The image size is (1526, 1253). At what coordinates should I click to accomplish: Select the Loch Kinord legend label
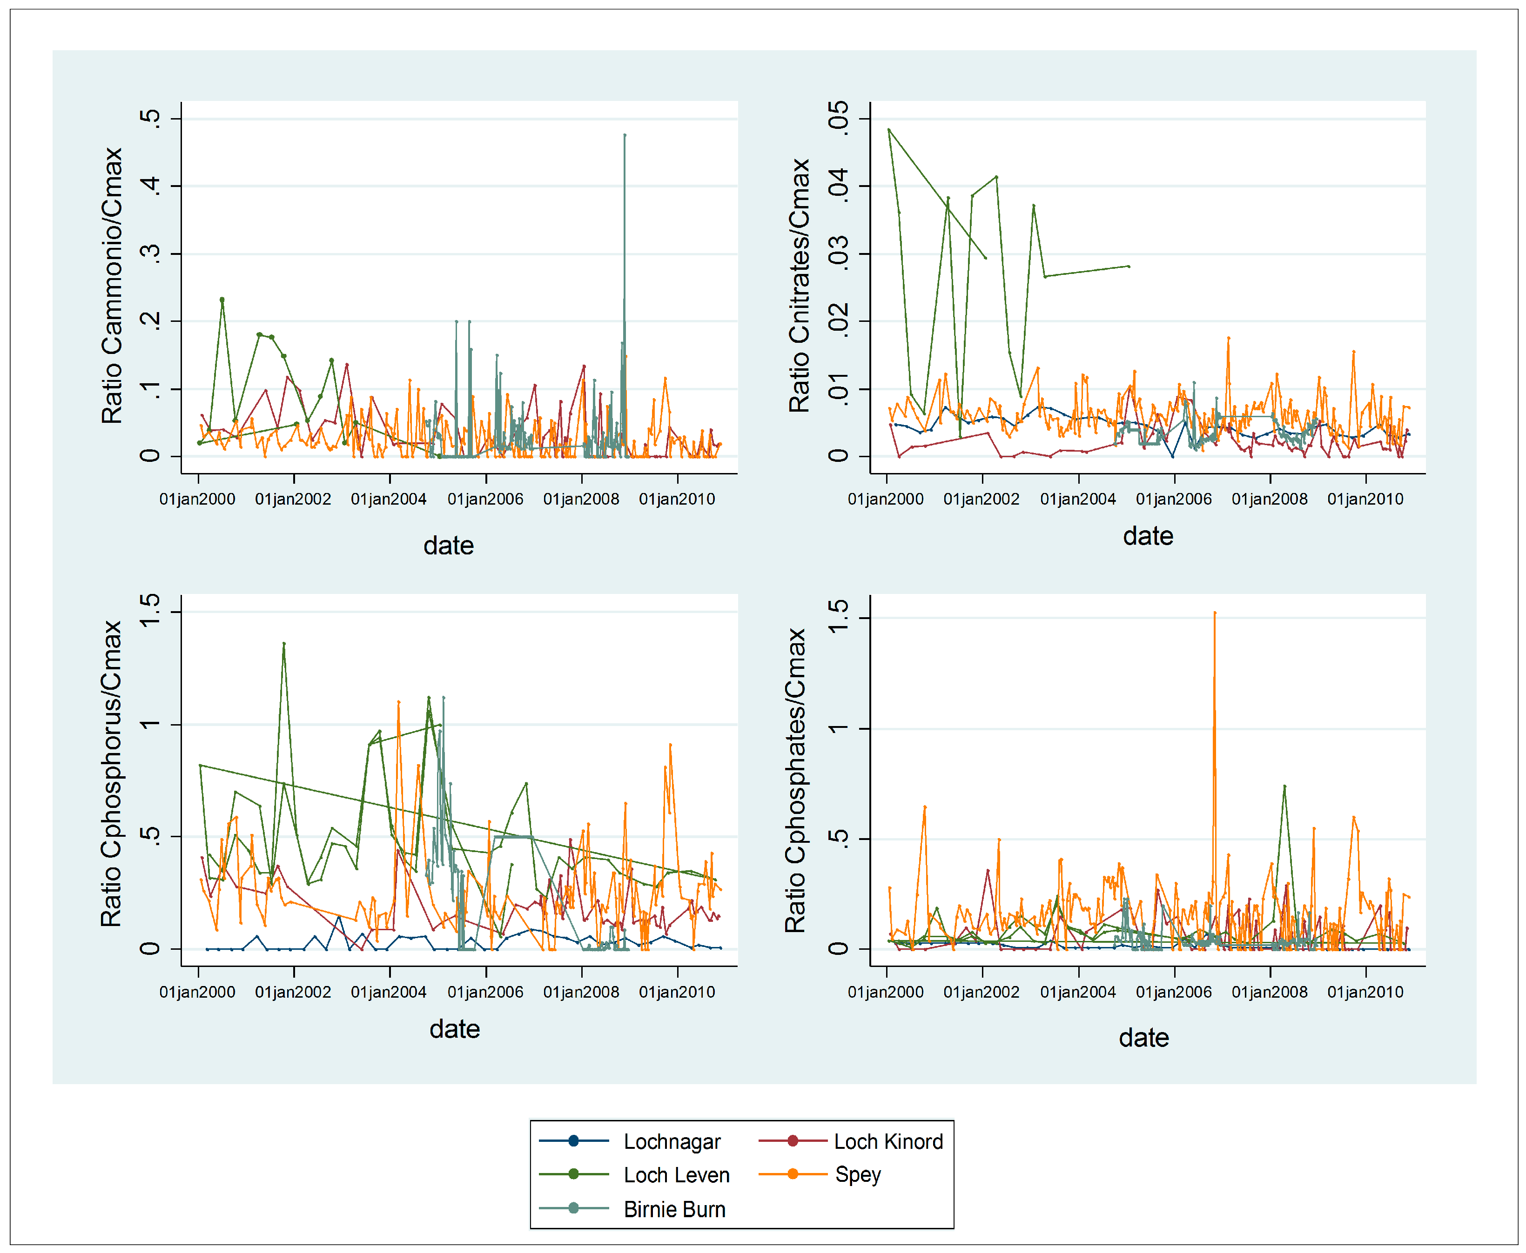click(888, 1142)
